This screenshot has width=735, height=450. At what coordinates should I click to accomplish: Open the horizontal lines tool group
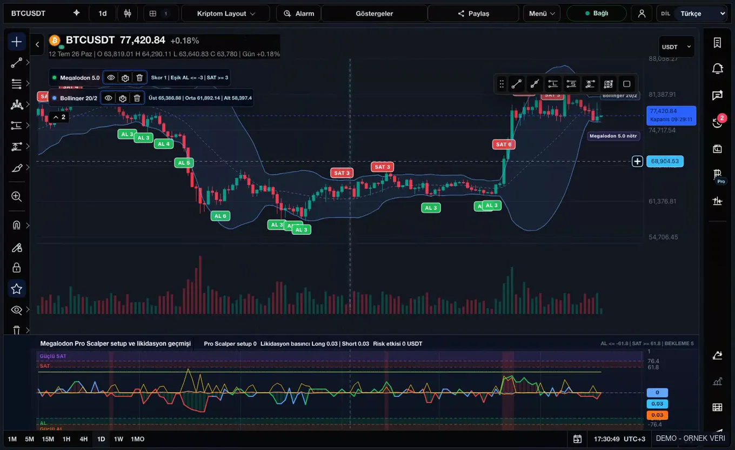17,84
